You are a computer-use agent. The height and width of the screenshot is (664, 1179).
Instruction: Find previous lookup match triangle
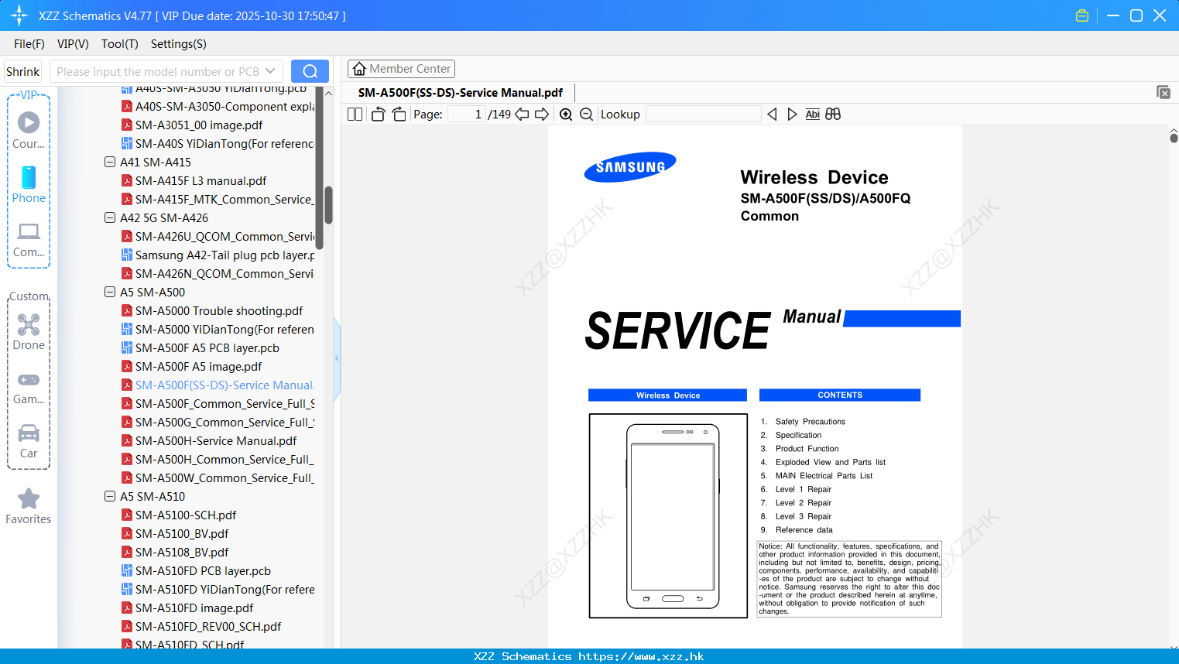772,115
